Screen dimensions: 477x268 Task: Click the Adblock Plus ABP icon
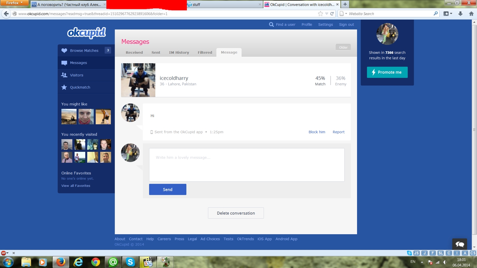3,253
